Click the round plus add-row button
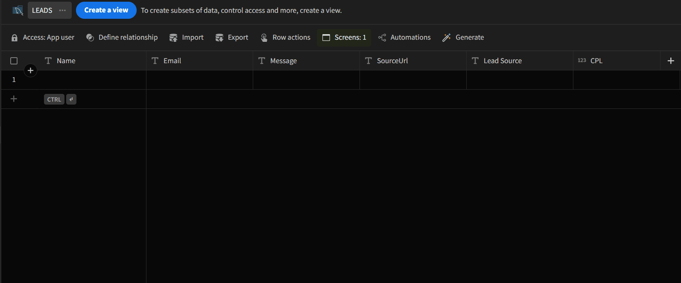Screen dimensions: 681x283 (x=30, y=70)
